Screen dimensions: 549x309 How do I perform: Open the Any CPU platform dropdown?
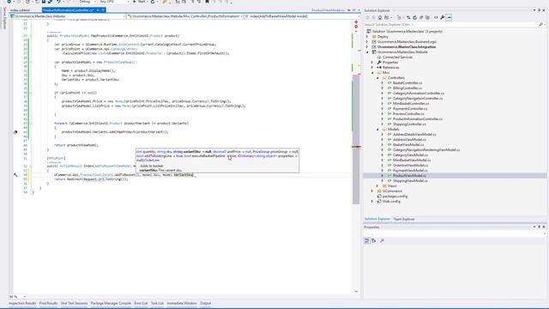click(x=114, y=2)
